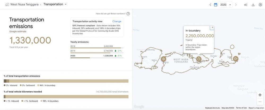Click the 51% decrease indicator for 2020
Screen dimensions: 265x110
pyautogui.click(x=118, y=56)
